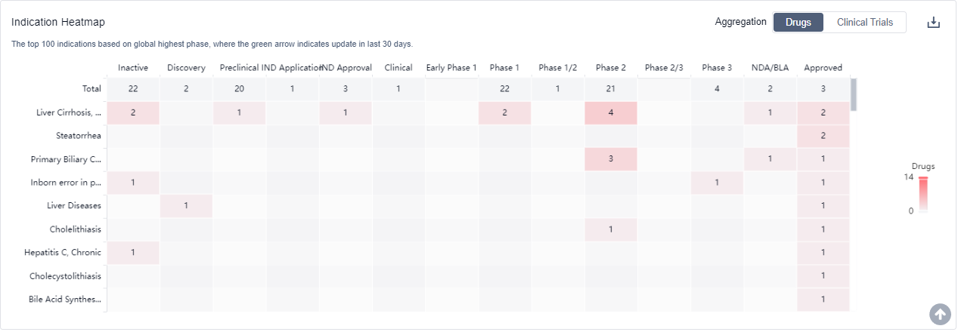Click the Phase 3 column header
Screen dimensions: 958x332
click(717, 68)
